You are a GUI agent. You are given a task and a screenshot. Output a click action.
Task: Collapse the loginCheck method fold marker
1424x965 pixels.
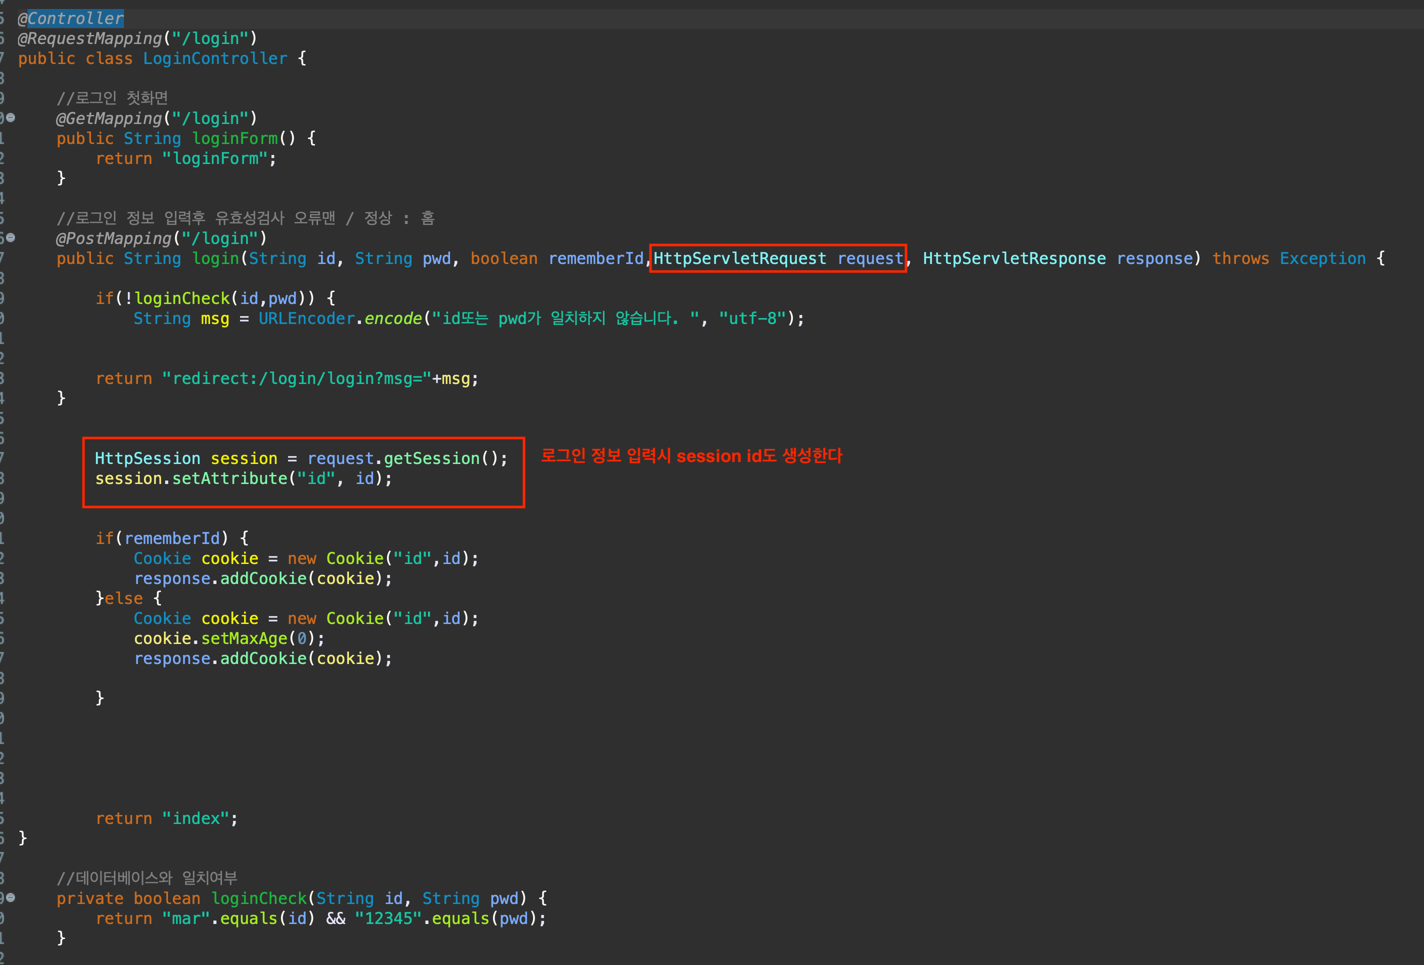[x=11, y=897]
